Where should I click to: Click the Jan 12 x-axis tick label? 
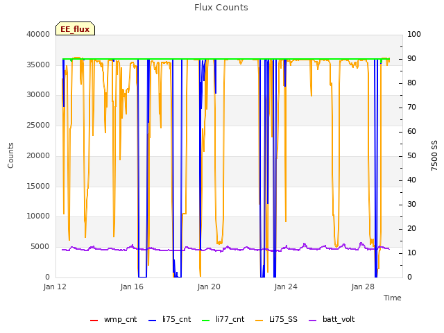coord(55,287)
